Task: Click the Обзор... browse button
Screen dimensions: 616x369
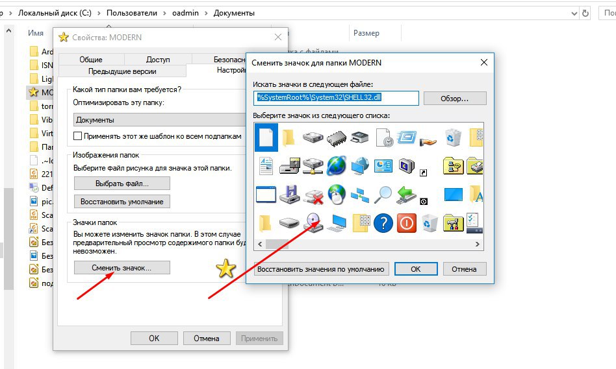Action: coord(455,99)
